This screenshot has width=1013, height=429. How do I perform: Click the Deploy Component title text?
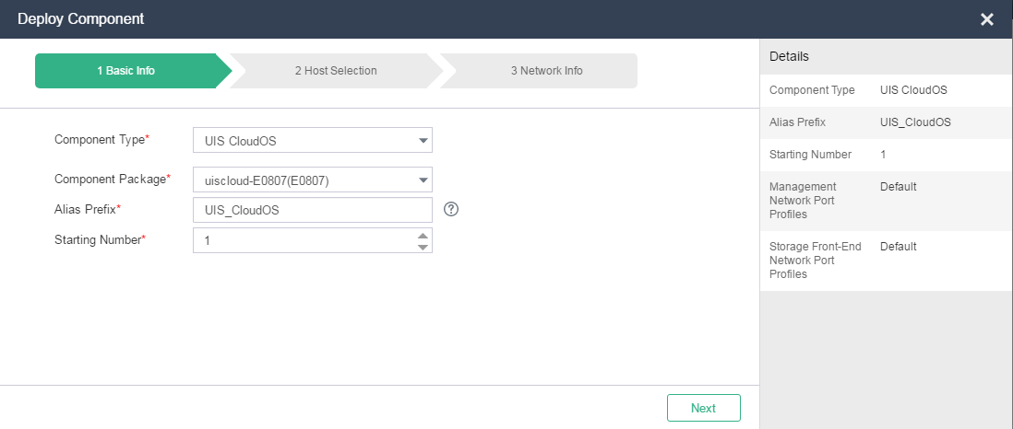(x=80, y=18)
